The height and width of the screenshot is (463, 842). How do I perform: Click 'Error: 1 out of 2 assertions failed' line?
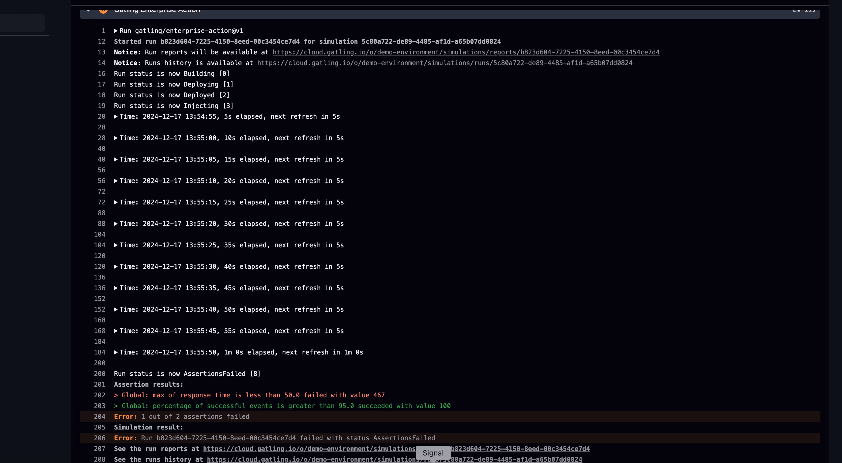click(x=450, y=417)
